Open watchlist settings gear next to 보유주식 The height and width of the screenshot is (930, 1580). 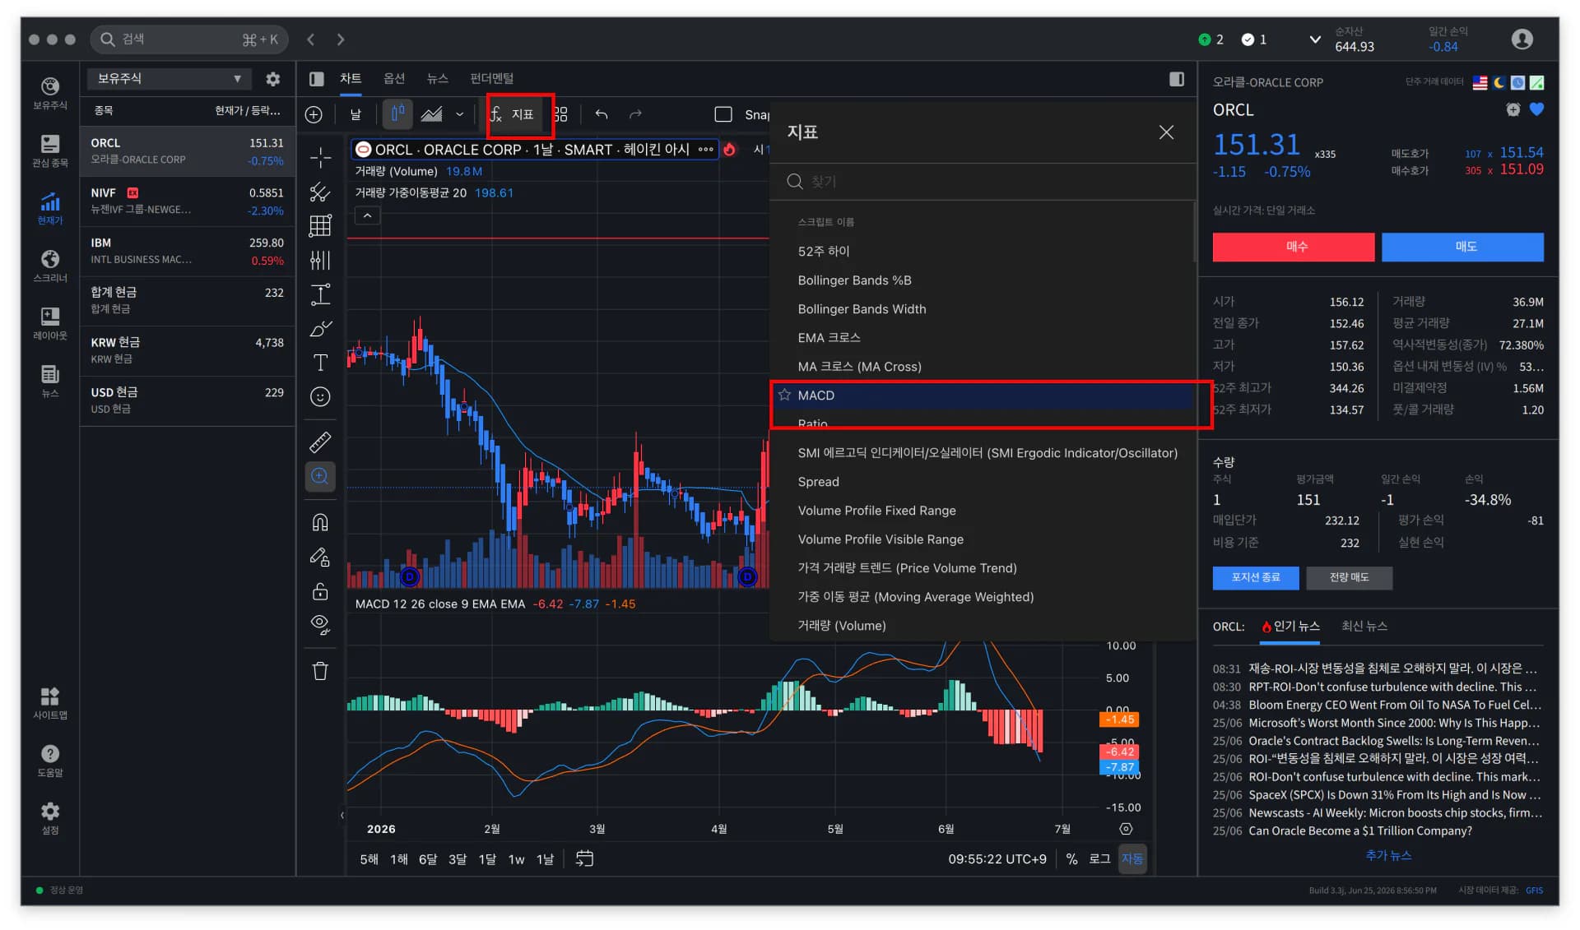click(x=273, y=79)
